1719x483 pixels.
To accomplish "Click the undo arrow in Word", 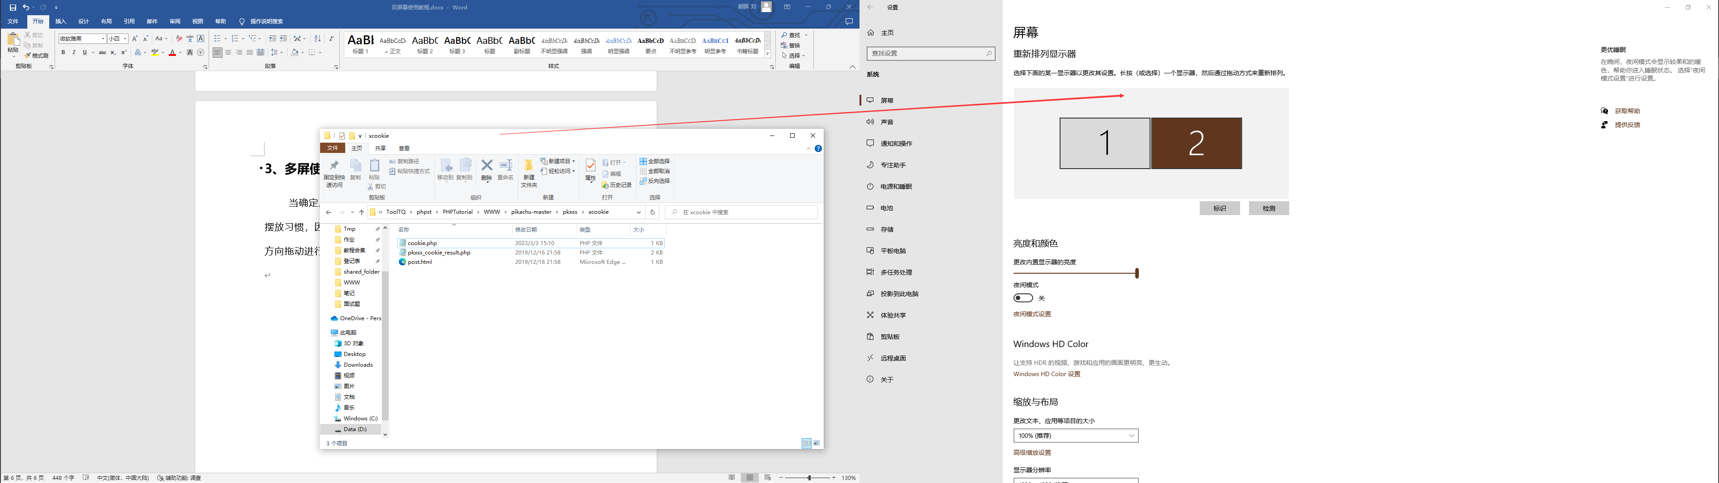I will pos(26,7).
